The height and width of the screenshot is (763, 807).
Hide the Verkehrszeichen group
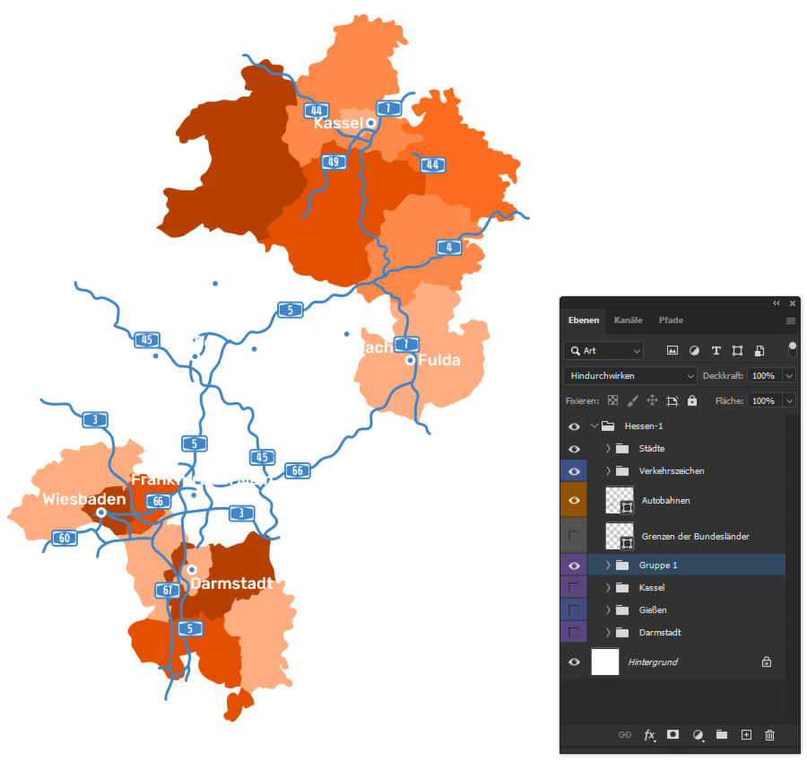coord(574,471)
